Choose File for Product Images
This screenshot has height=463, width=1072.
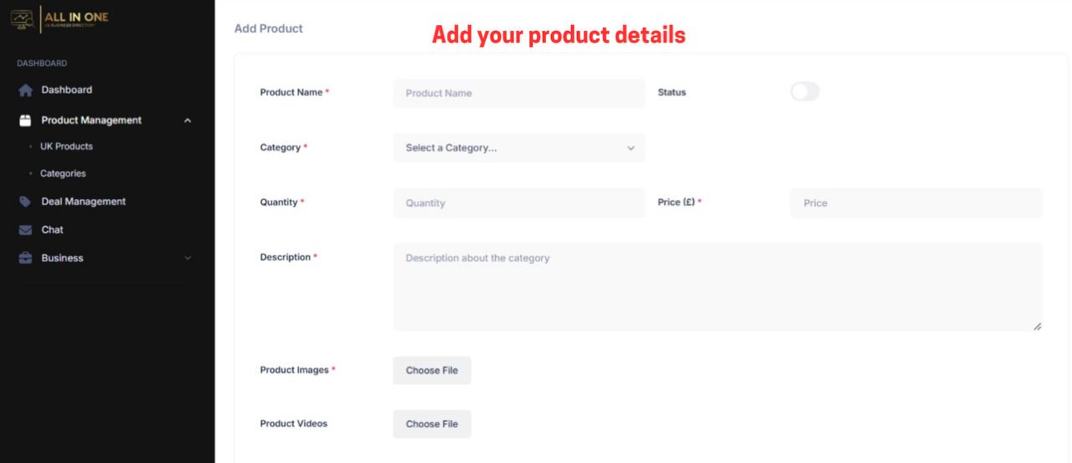pos(432,371)
